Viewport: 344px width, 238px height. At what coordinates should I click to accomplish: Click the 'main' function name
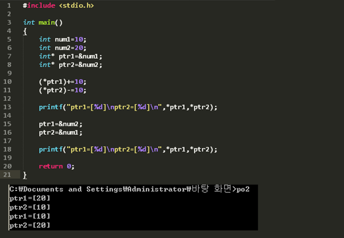47,22
